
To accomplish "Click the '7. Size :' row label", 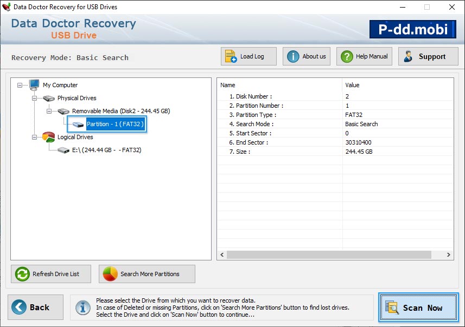I will pyautogui.click(x=240, y=152).
